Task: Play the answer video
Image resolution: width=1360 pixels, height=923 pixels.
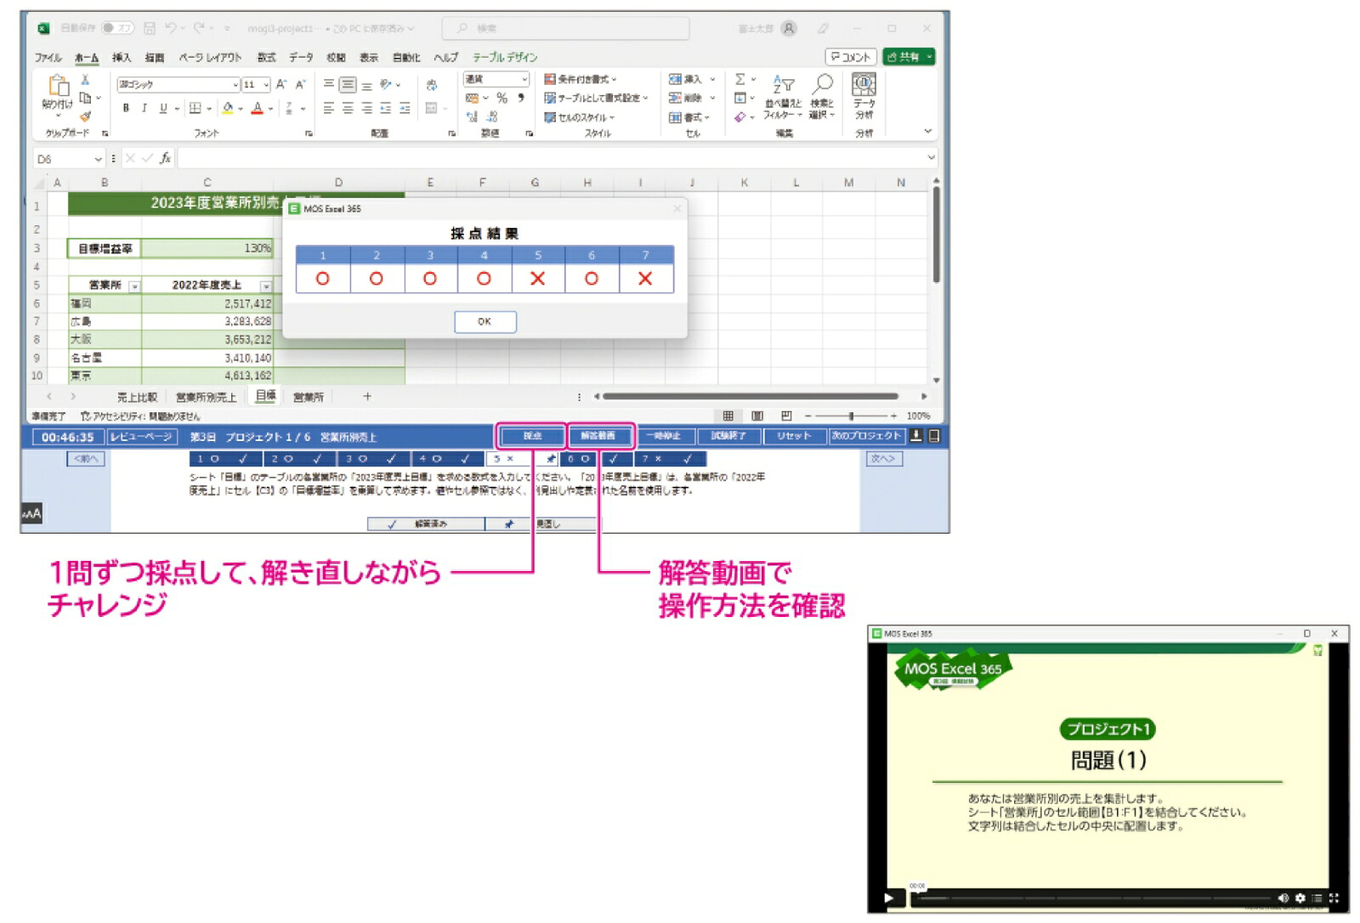Action: [x=888, y=898]
